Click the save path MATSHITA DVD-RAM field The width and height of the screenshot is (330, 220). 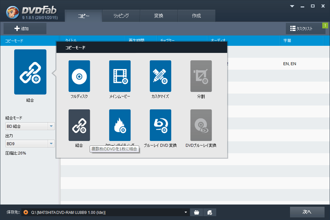pyautogui.click(x=105, y=212)
